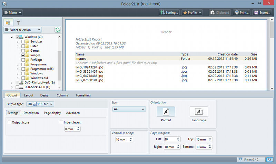Screen dimensions: 276x164
Task: Click IMG_10943294.jpg in the preview list
Action: pos(89,67)
